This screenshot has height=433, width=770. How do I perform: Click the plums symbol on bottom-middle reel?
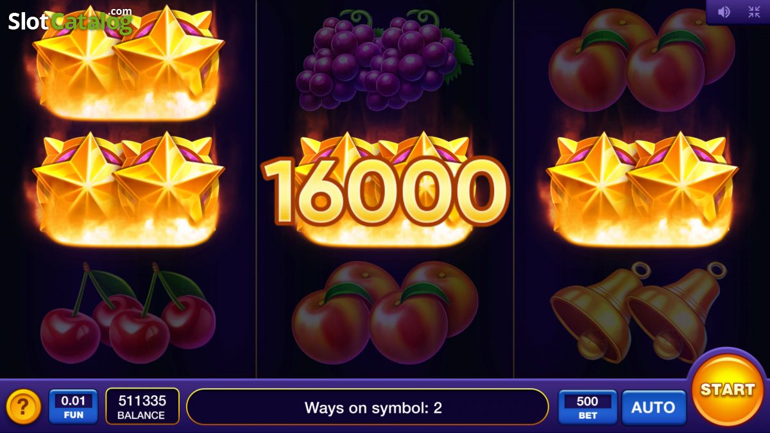tap(384, 312)
